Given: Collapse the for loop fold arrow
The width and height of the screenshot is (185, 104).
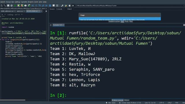Looking at the screenshot, I should (x=1, y=40).
